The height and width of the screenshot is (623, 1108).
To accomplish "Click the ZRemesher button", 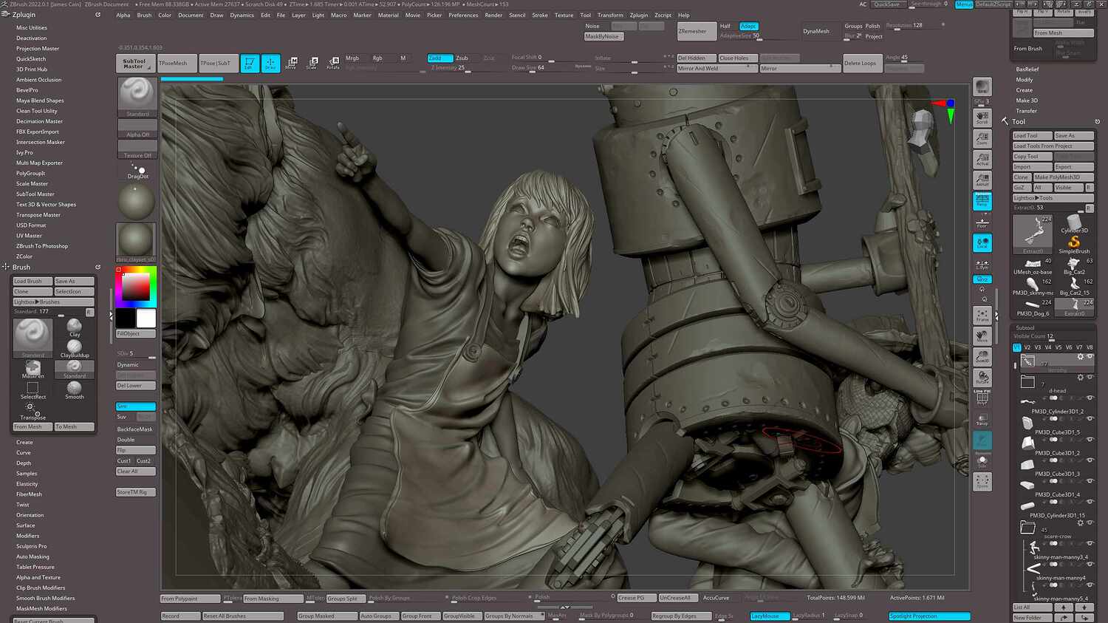I will [695, 31].
